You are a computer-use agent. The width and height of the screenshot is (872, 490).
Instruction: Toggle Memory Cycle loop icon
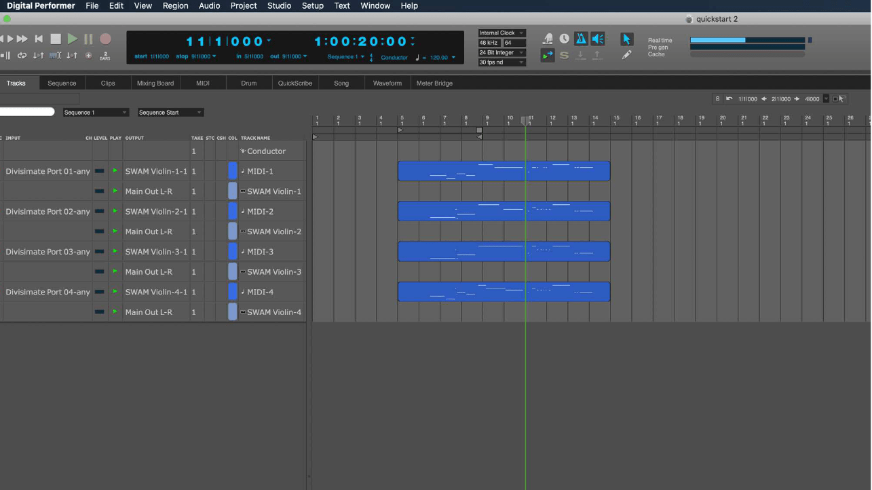[x=22, y=56]
